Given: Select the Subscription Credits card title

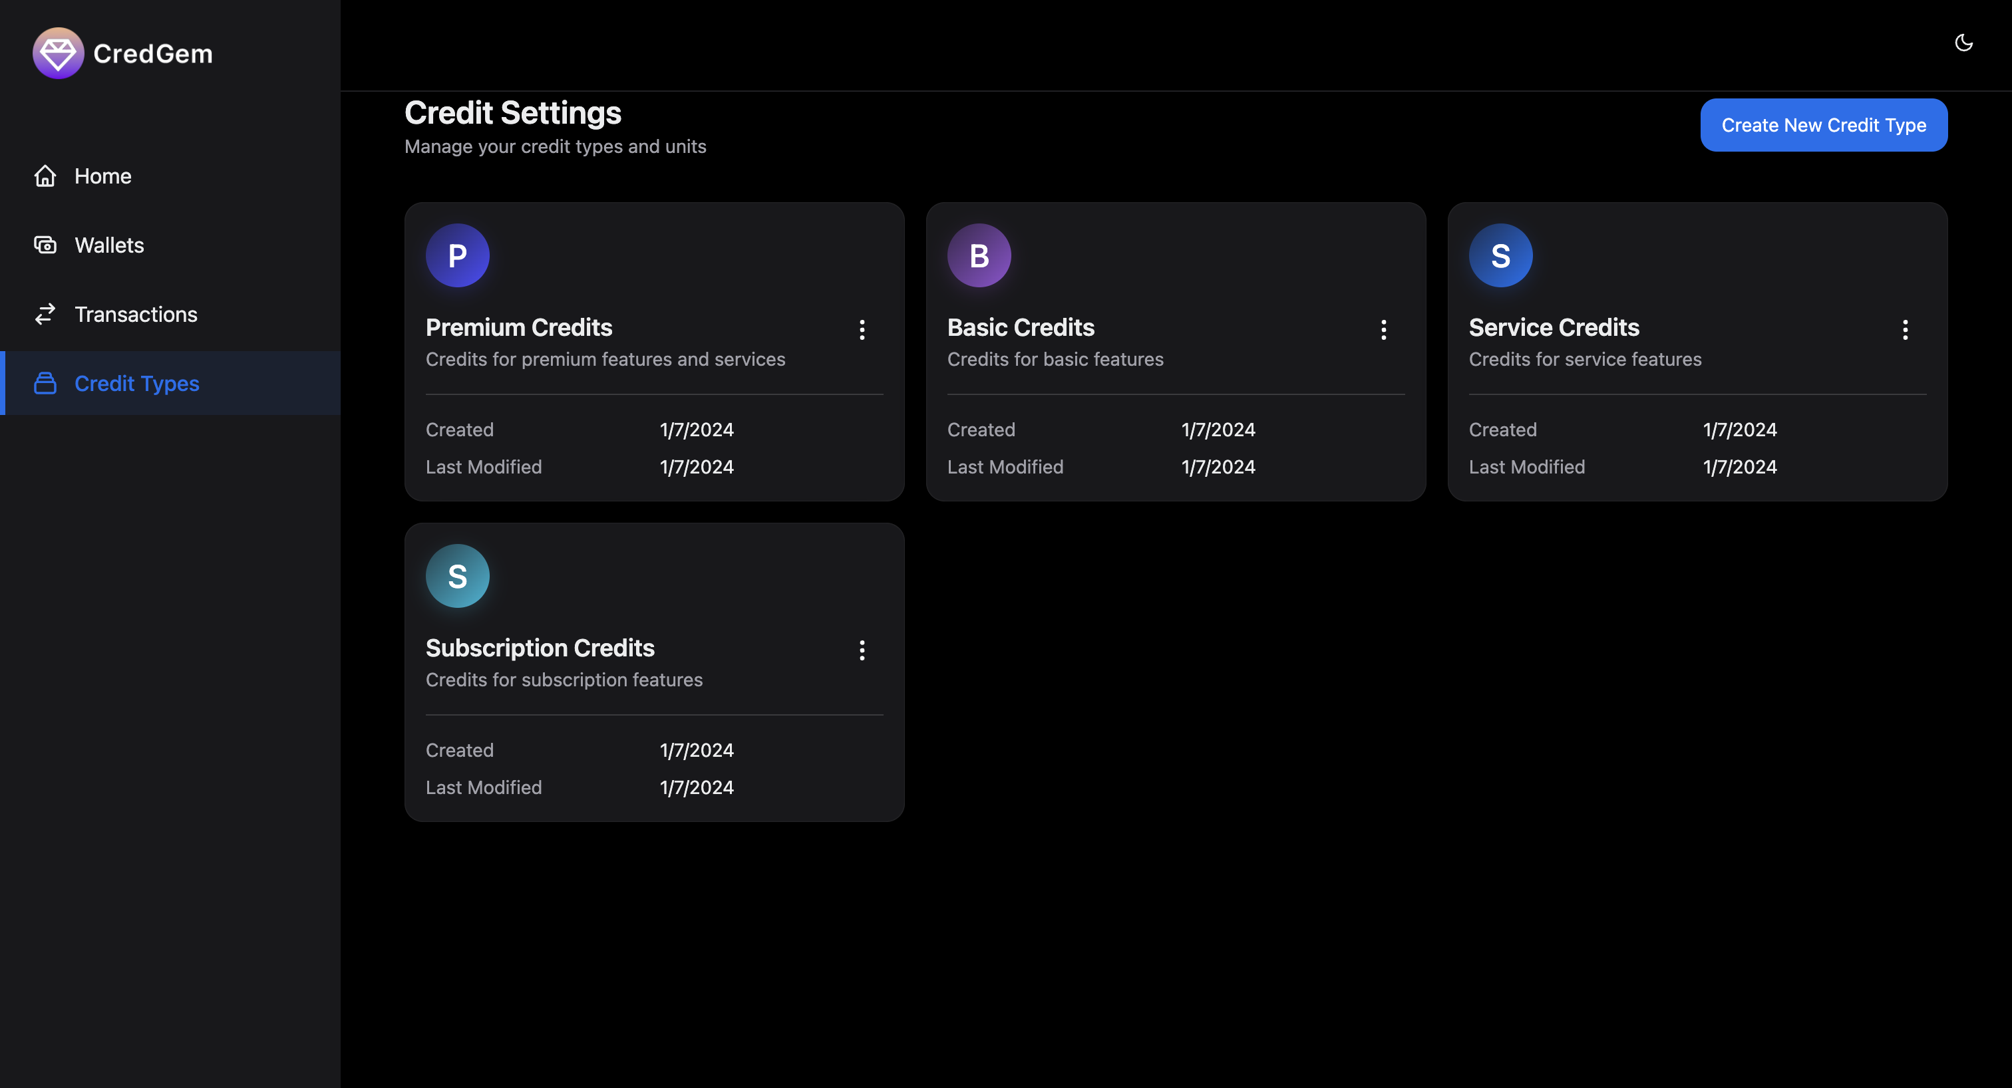Looking at the screenshot, I should (x=540, y=648).
